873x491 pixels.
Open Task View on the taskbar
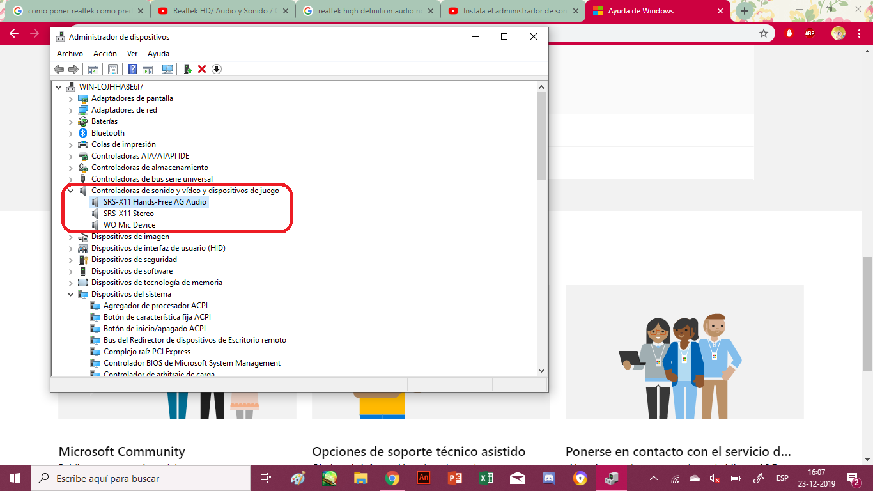pos(266,478)
